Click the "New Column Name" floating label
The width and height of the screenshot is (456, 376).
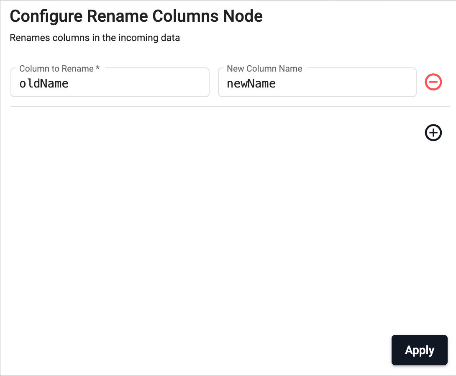264,69
